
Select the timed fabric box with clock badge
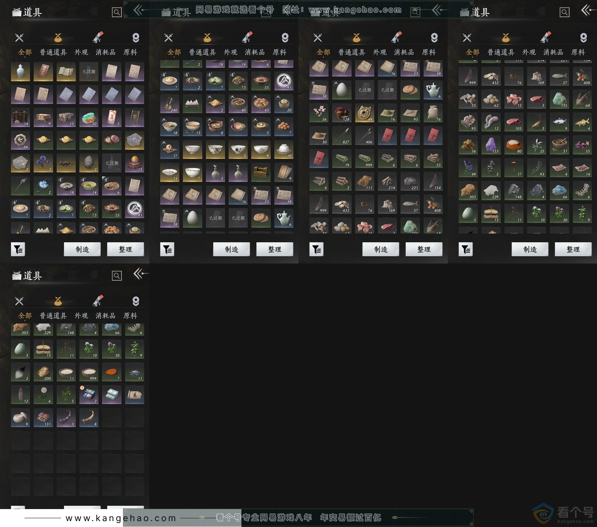tap(89, 395)
